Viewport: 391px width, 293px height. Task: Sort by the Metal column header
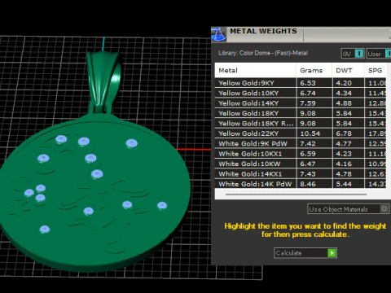(x=255, y=71)
